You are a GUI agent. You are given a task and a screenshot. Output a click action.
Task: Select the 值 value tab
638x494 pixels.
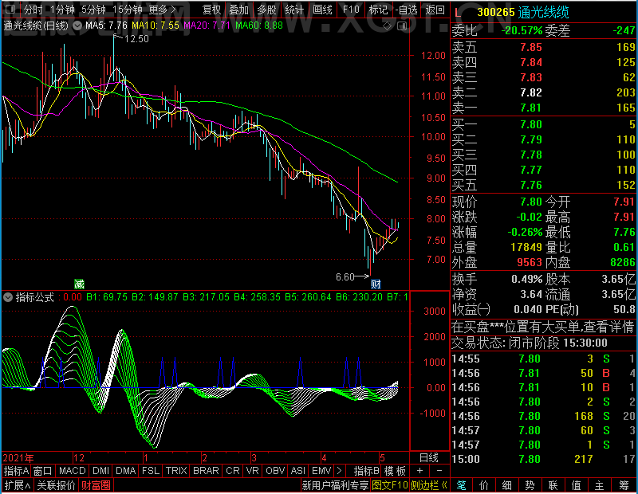(576, 485)
